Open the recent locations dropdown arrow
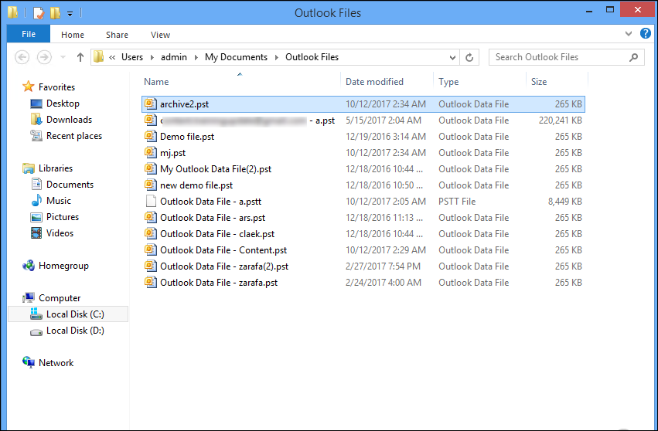The width and height of the screenshot is (658, 431). coord(63,57)
